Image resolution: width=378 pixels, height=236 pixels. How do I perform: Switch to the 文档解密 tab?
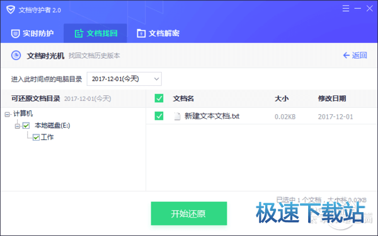click(158, 33)
